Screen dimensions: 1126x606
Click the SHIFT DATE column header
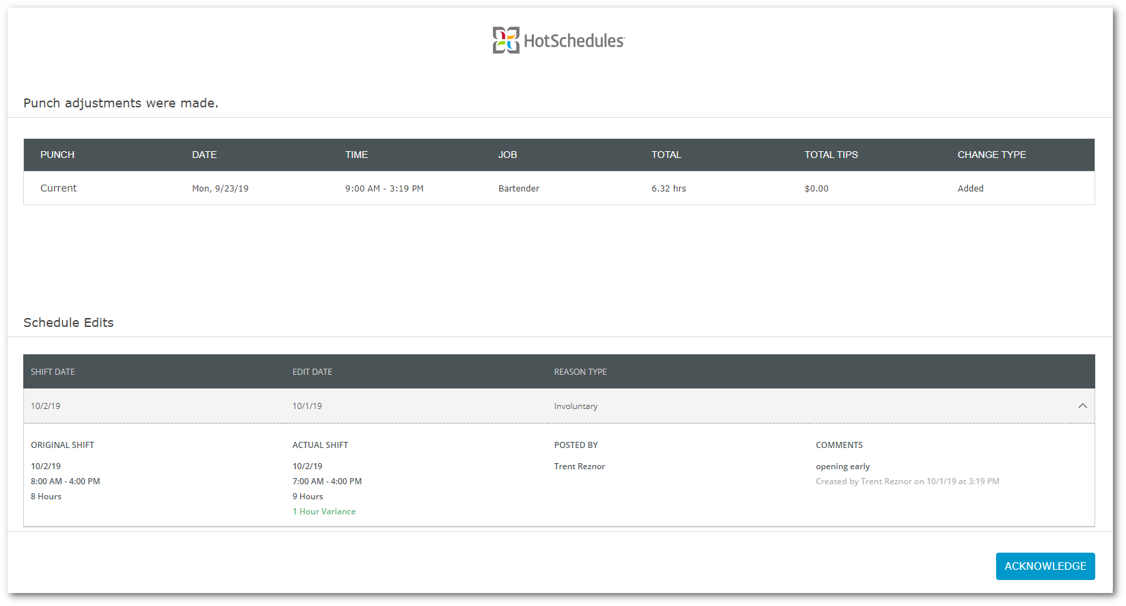53,372
